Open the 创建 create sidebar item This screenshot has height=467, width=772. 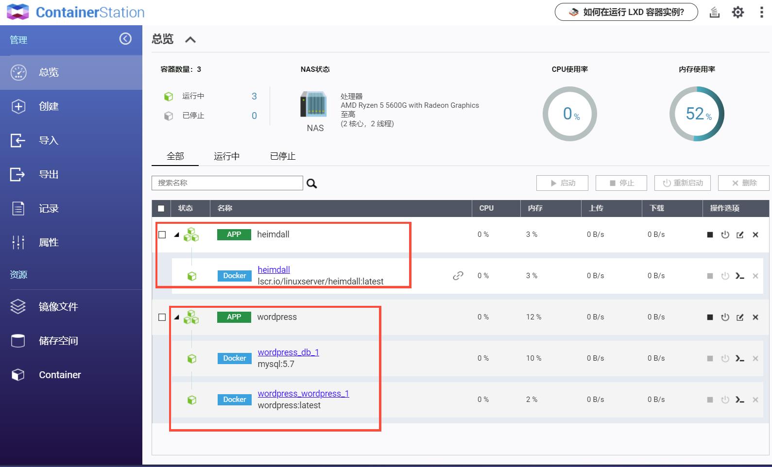click(71, 106)
